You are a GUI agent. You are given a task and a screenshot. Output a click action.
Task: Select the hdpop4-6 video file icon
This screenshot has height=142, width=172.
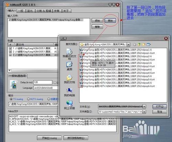pyautogui.click(x=81, y=70)
